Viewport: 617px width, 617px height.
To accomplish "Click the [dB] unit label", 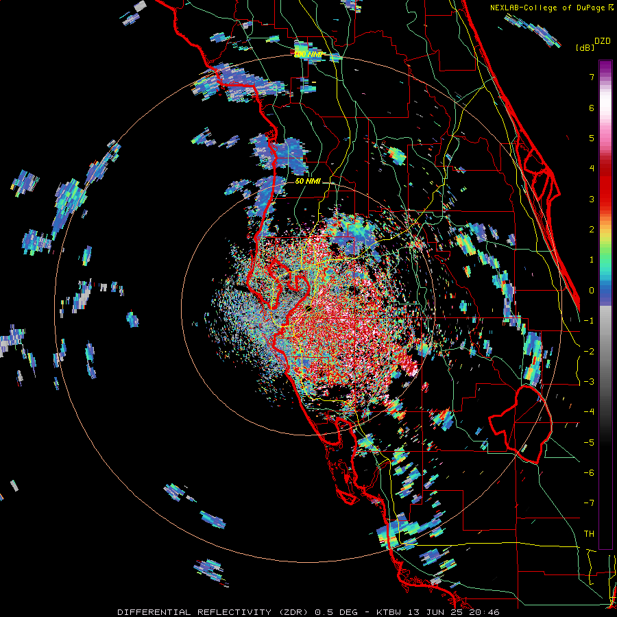I will (x=585, y=47).
